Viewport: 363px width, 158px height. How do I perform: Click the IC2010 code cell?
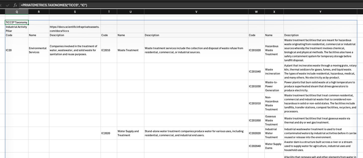[x=109, y=50]
